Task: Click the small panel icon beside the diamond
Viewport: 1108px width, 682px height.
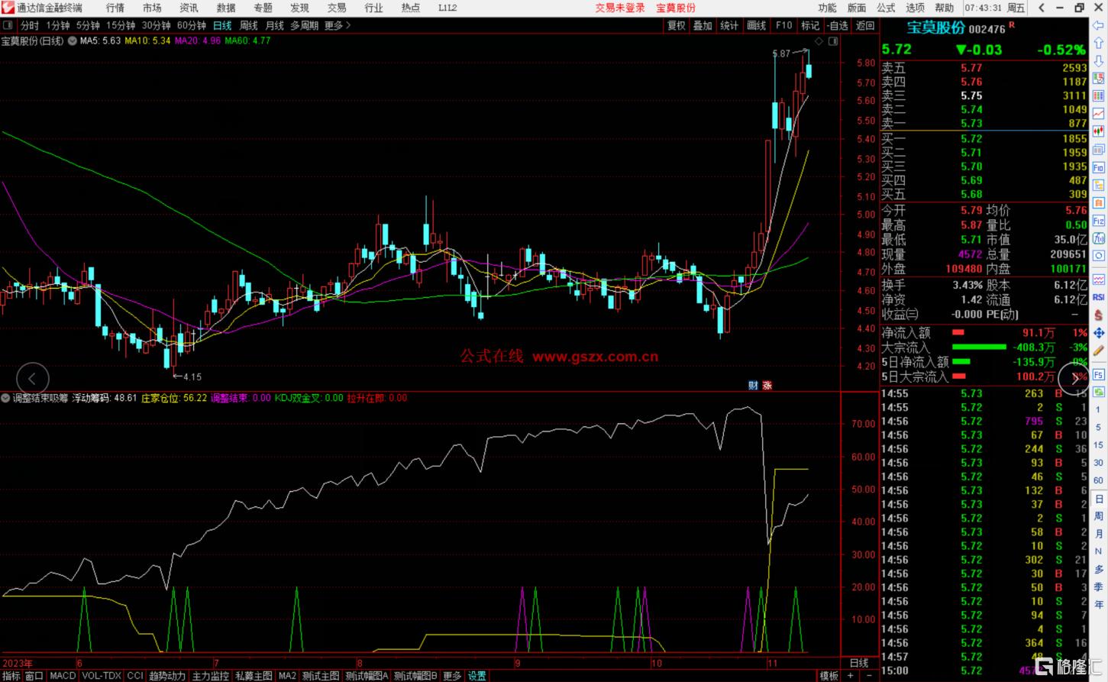Action: 833,40
